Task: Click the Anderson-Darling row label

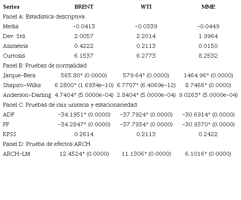Action: [x=27, y=95]
